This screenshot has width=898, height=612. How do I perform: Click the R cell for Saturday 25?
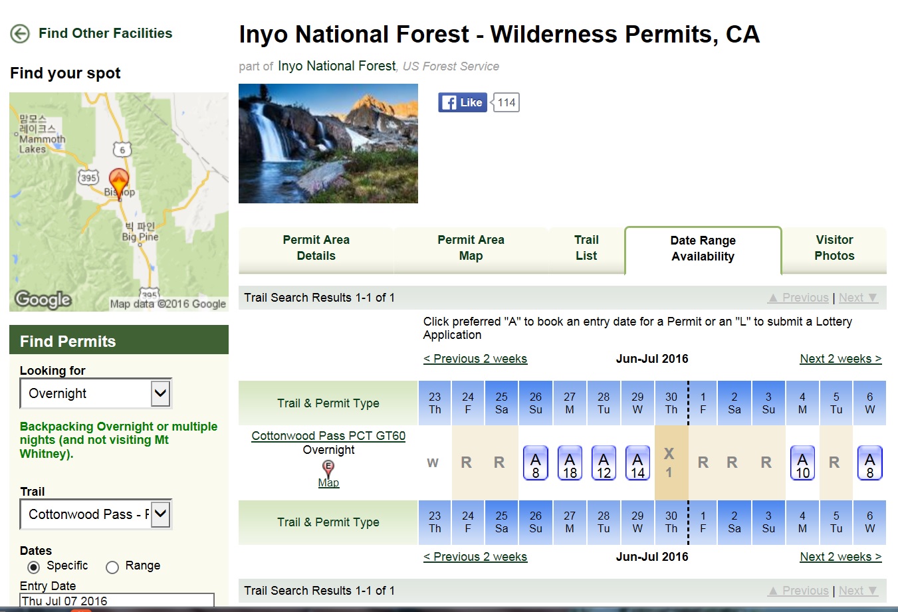(500, 463)
